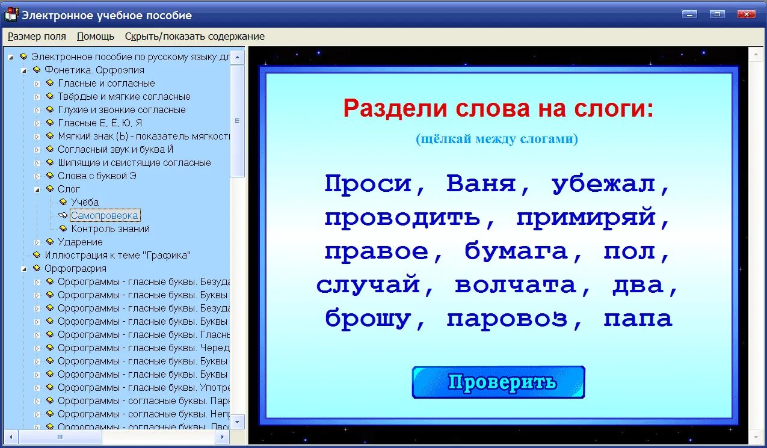Select Гласные Е, Ё, Ю, Я item

click(100, 123)
